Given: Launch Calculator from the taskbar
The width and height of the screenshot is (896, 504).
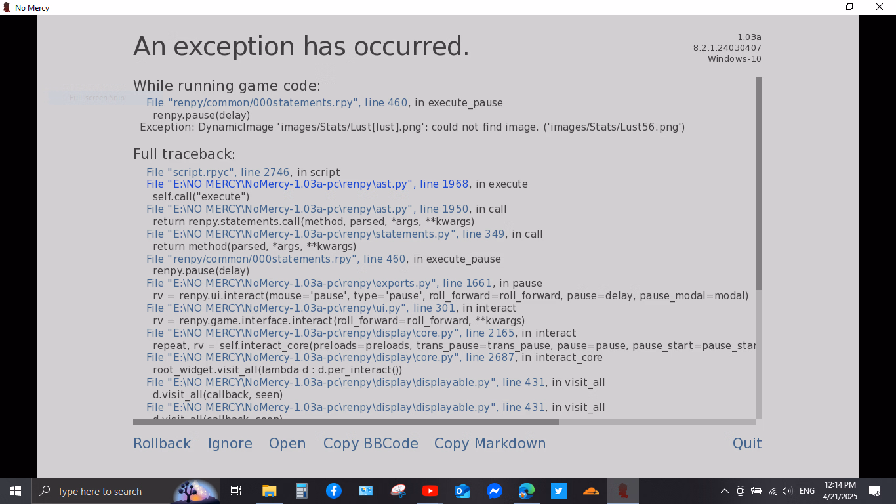Looking at the screenshot, I should tap(301, 491).
